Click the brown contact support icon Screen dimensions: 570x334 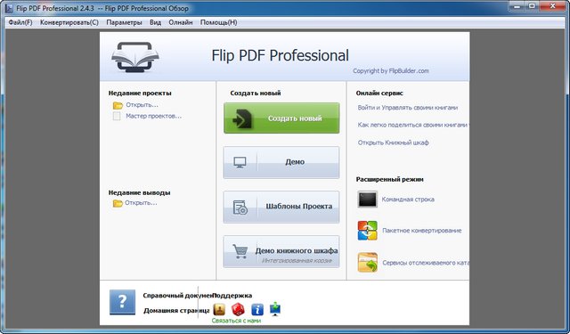coord(219,310)
